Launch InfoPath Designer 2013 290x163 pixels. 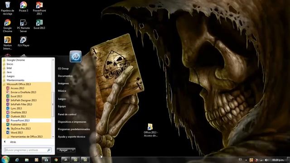pos(24,101)
